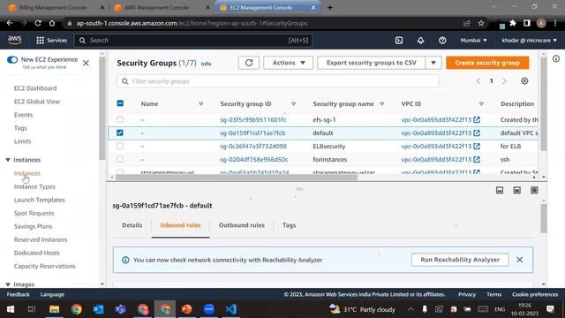
Task: Collapse details pane to bottom layout icon
Action: click(500, 190)
